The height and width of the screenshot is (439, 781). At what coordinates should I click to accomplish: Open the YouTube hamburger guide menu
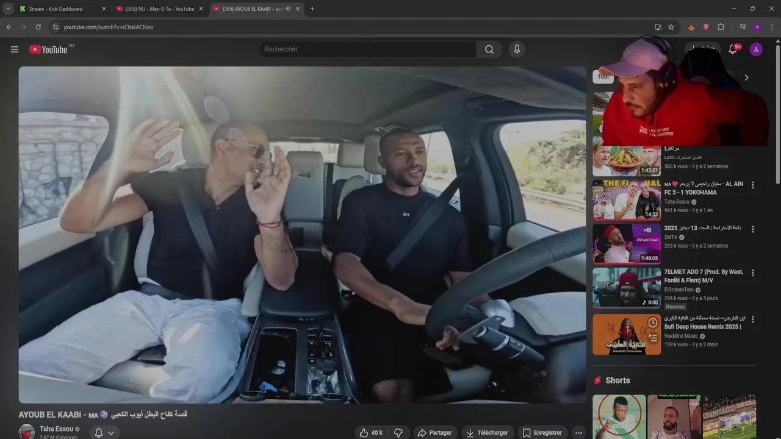(x=15, y=49)
